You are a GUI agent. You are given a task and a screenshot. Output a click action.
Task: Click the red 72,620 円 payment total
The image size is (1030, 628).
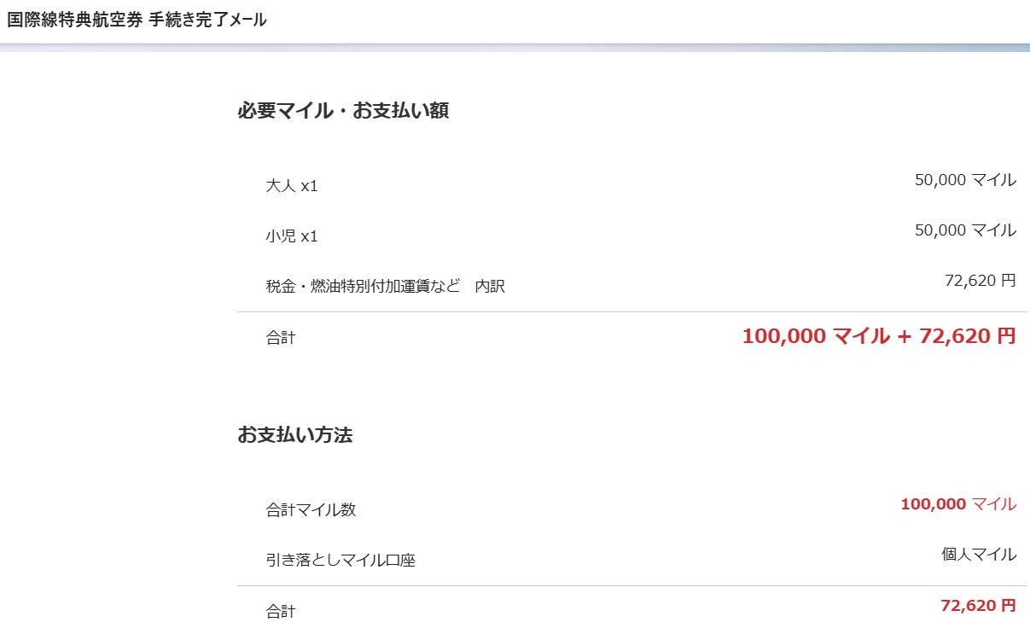(x=977, y=606)
